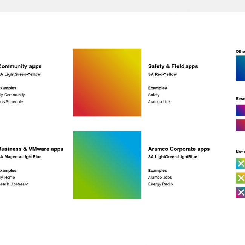Pick the purple-blue reserved gradient swatch
This screenshot has width=245, height=245.
(x=240, y=110)
